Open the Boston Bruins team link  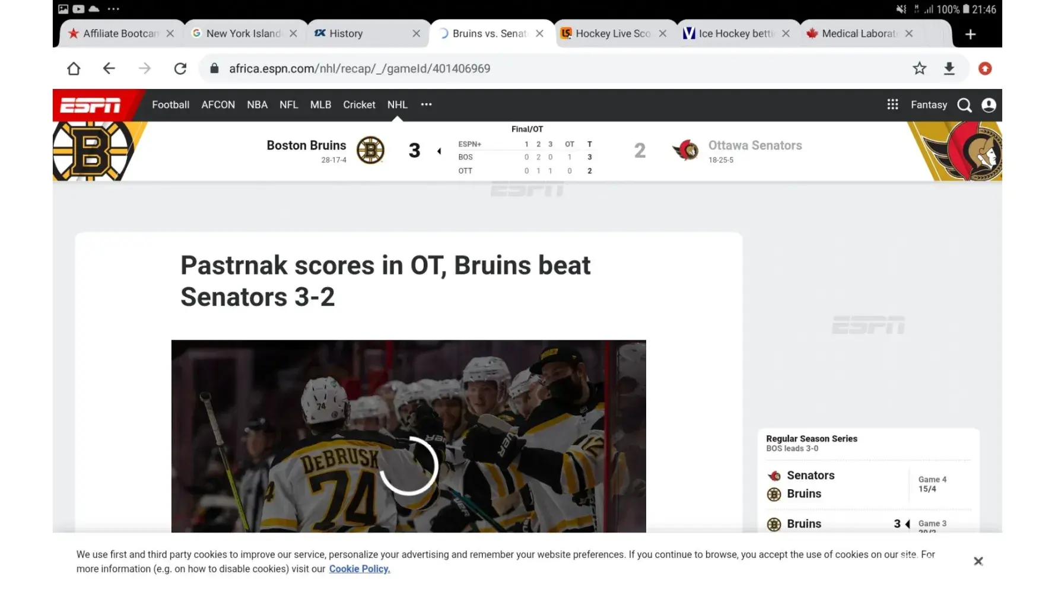(x=306, y=145)
